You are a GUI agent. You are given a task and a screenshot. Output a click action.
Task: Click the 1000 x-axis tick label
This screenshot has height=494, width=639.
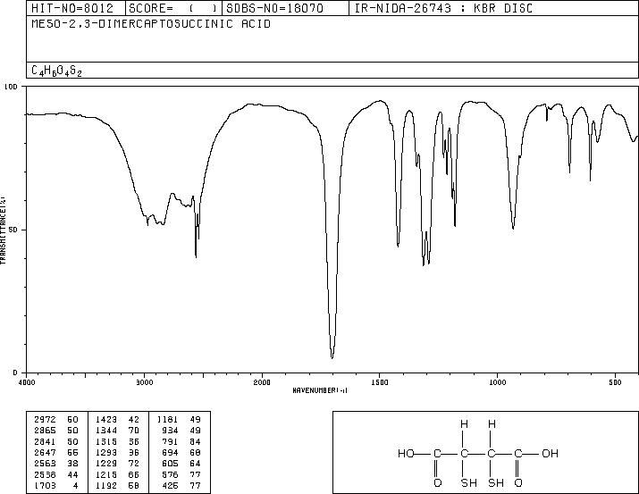(x=497, y=382)
